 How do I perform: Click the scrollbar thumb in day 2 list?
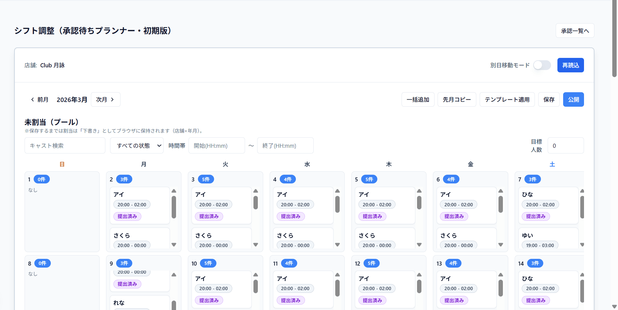[x=174, y=207]
